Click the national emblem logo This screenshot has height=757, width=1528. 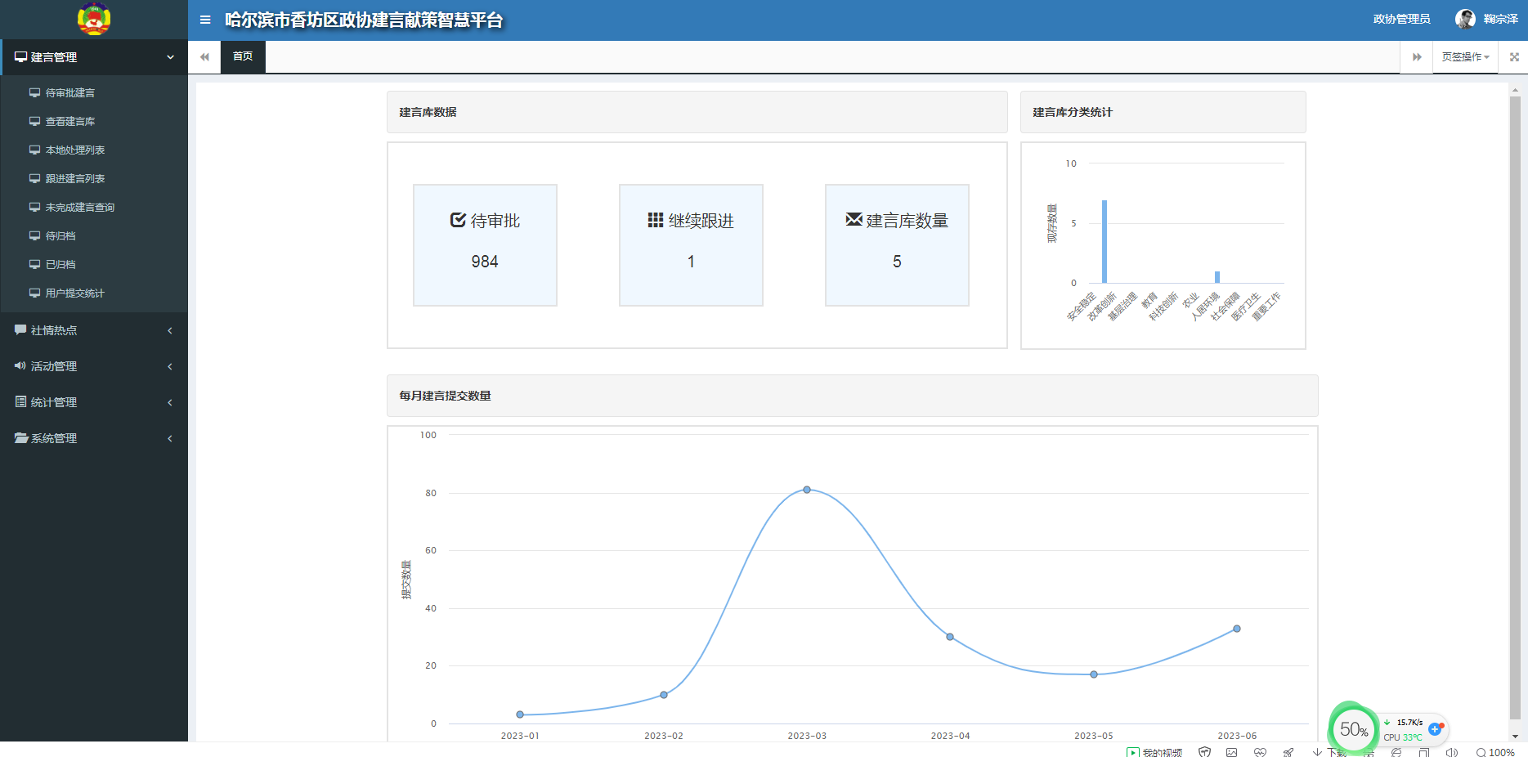(x=94, y=20)
